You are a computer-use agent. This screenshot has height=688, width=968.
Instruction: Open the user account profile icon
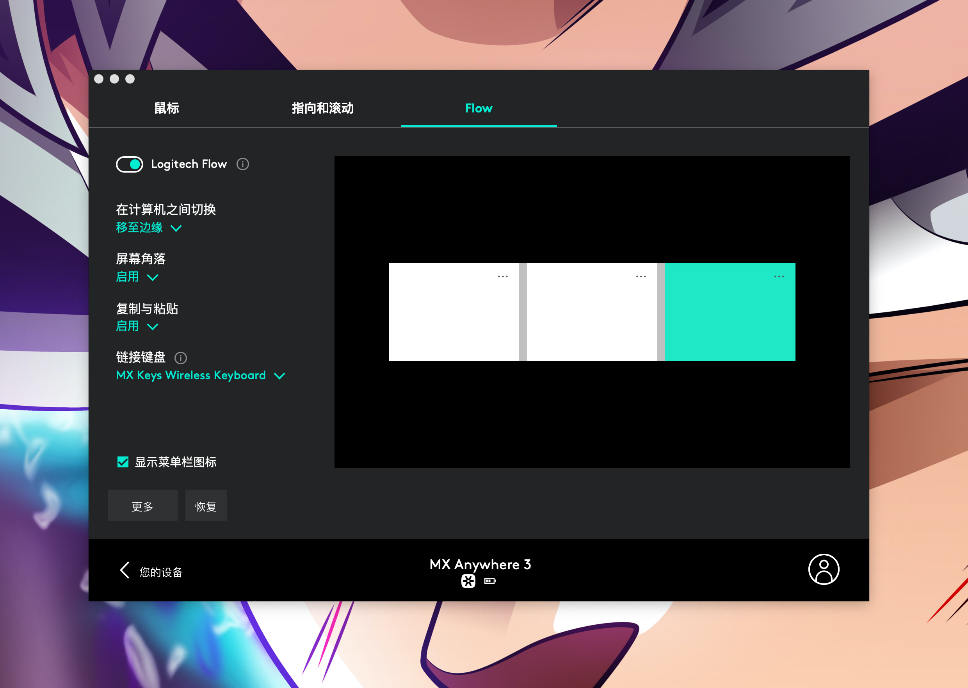click(823, 569)
